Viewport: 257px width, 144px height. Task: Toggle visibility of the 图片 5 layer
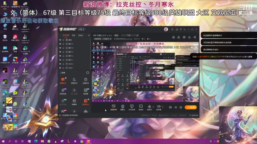click(x=60, y=44)
